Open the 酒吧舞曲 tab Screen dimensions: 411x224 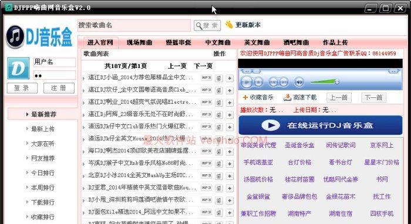click(x=296, y=42)
